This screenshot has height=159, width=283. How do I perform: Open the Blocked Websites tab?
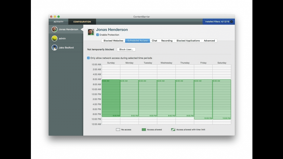click(113, 41)
